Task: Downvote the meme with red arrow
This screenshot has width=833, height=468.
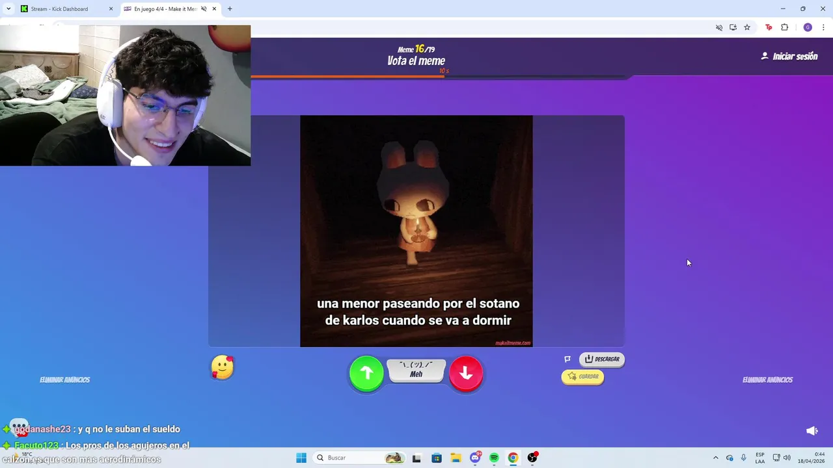Action: point(466,373)
